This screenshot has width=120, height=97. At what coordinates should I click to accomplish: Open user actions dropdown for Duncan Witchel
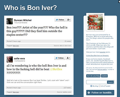point(69,20)
